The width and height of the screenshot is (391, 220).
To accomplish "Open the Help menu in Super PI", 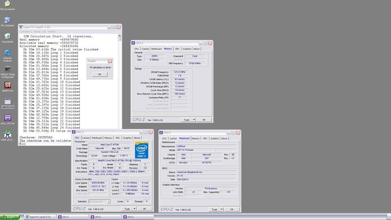I will (x=52, y=32).
